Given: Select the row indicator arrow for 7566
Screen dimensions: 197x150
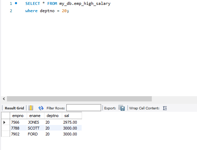Looking at the screenshot, I should [4, 122].
